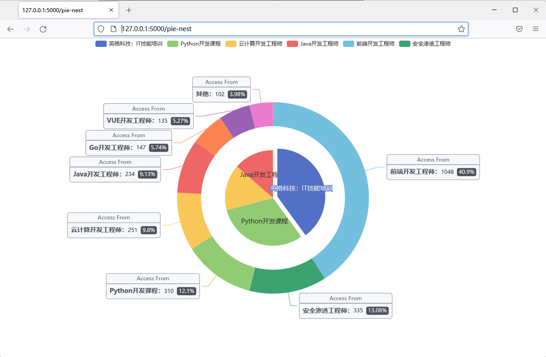Click the browser Back arrow button
The height and width of the screenshot is (357, 546).
tap(10, 29)
